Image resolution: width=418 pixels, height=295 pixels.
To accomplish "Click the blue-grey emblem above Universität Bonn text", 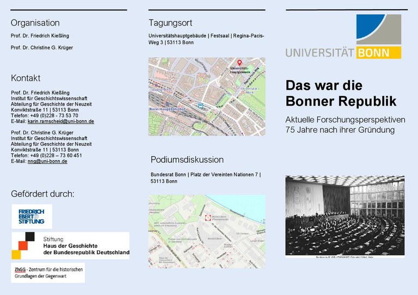I will click(379, 30).
